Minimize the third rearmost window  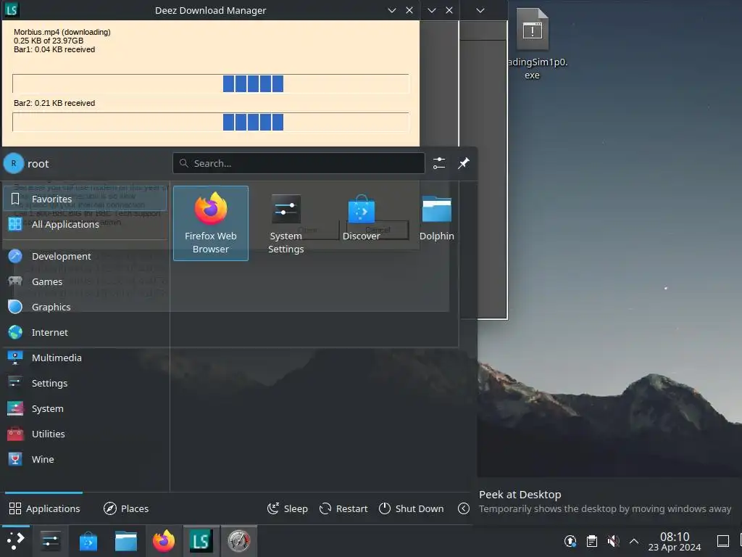[480, 10]
